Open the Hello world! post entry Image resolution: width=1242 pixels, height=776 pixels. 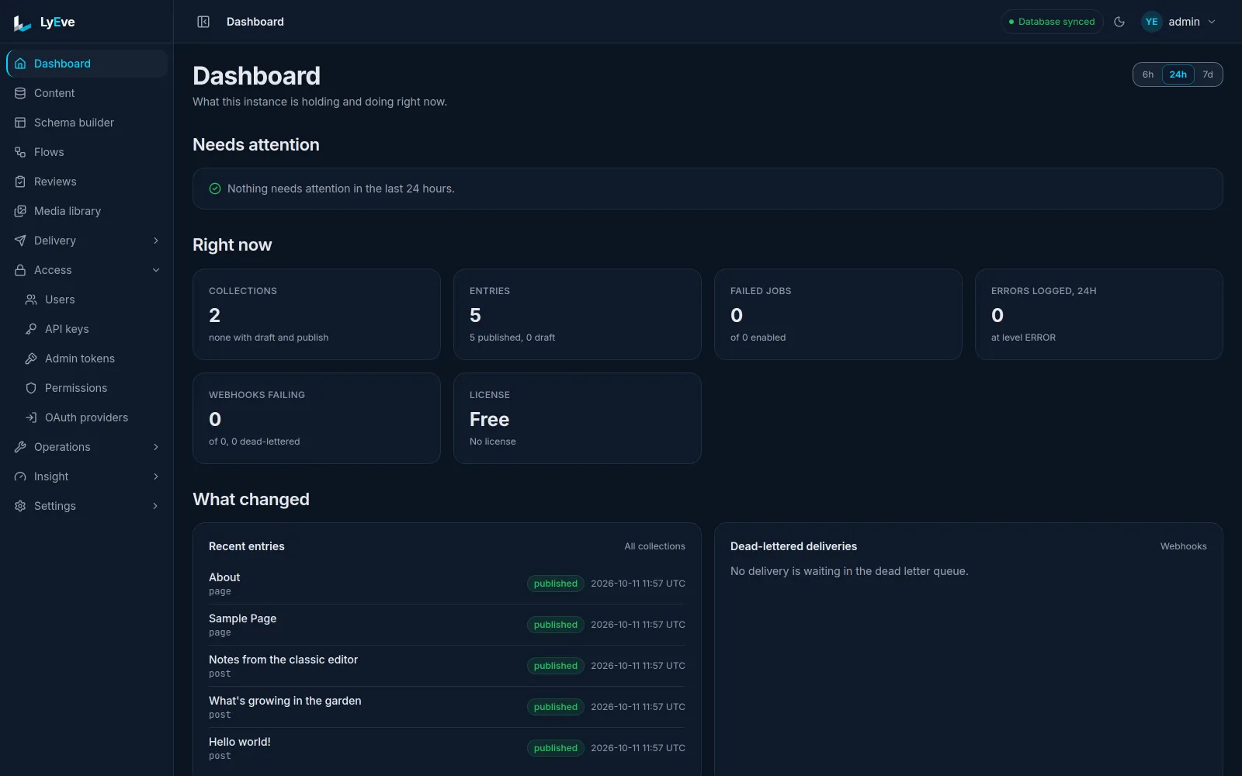point(447,748)
